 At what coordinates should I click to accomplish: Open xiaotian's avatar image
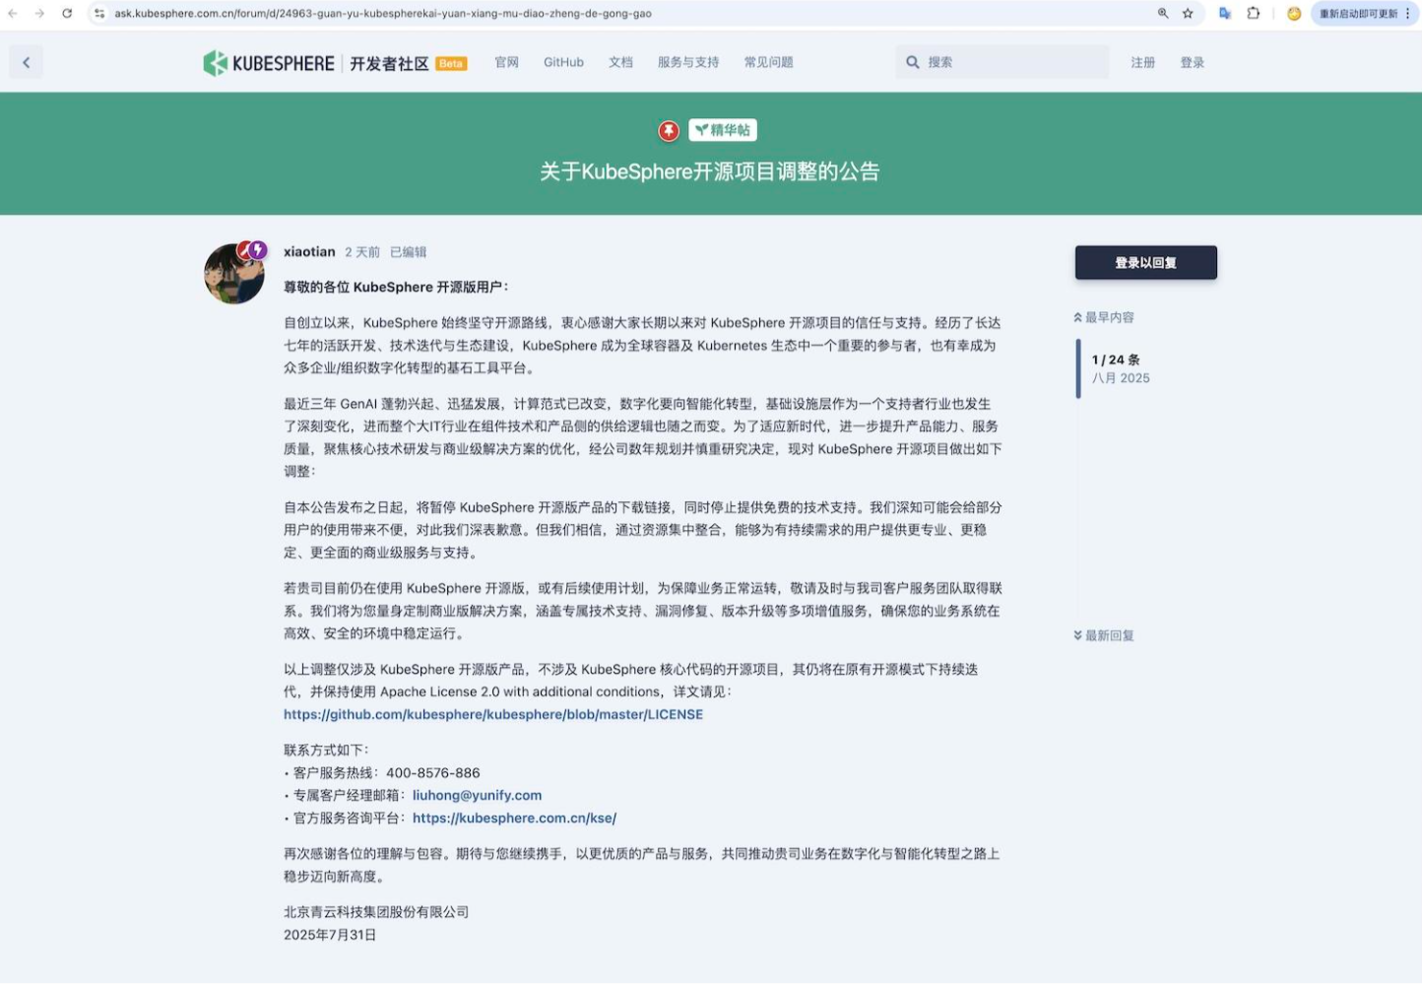234,274
